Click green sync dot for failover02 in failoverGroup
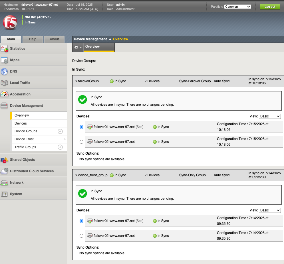 pyautogui.click(x=155, y=142)
